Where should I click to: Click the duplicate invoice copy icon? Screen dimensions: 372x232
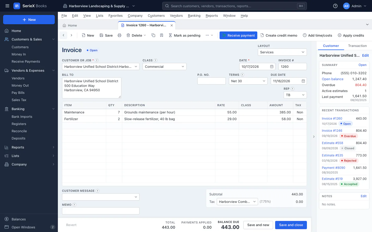[x=153, y=35]
